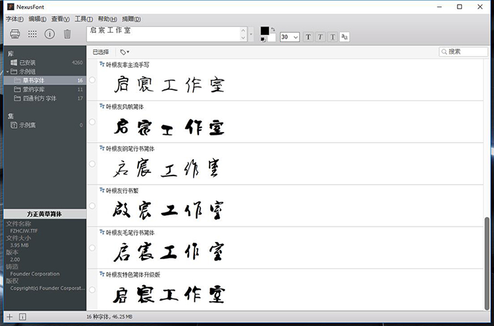Click 叶根友行书繁 font name label
Viewport: 494px width, 326px height.
point(122,191)
